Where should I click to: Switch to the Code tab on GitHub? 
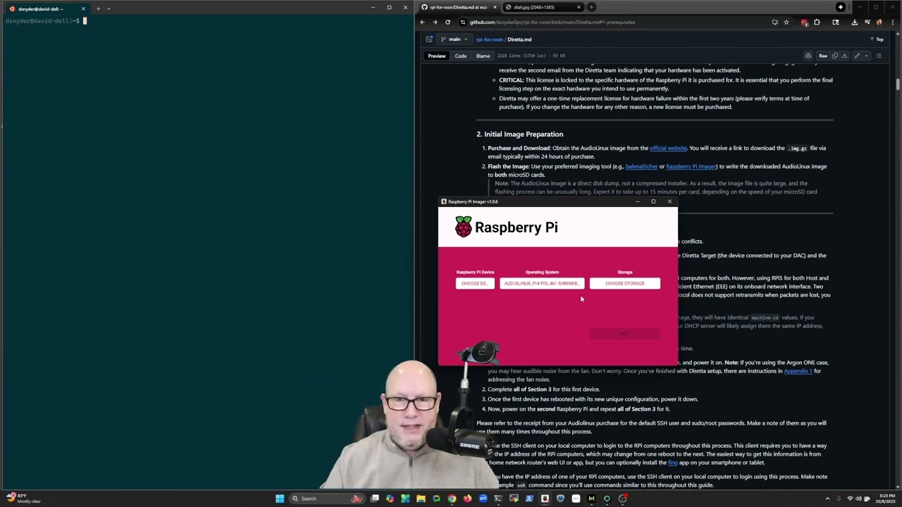(460, 56)
